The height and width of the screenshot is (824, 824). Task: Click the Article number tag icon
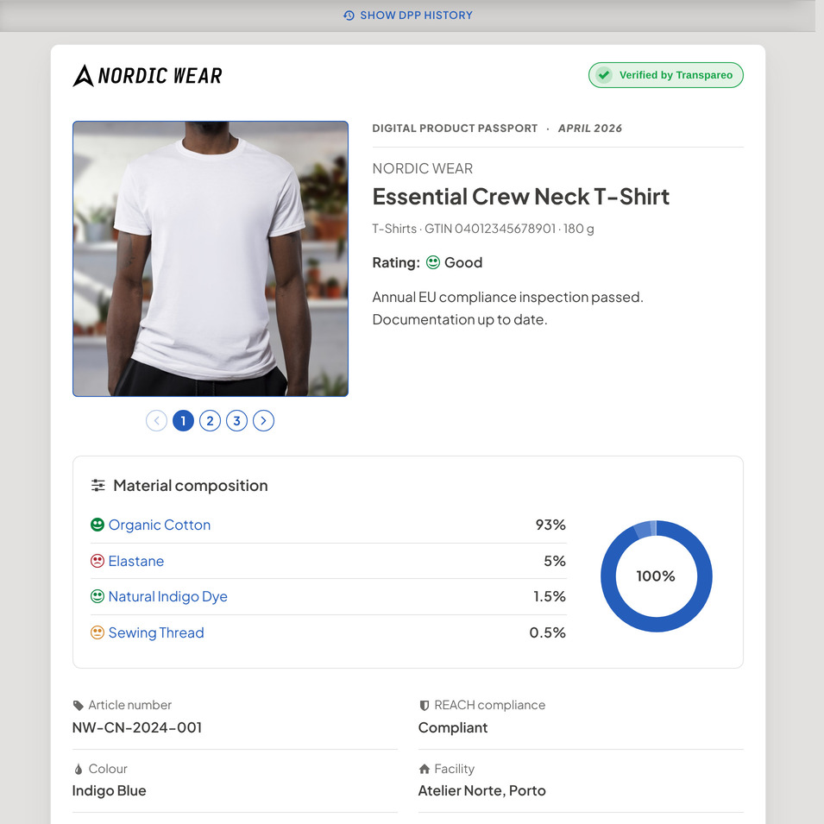point(79,705)
